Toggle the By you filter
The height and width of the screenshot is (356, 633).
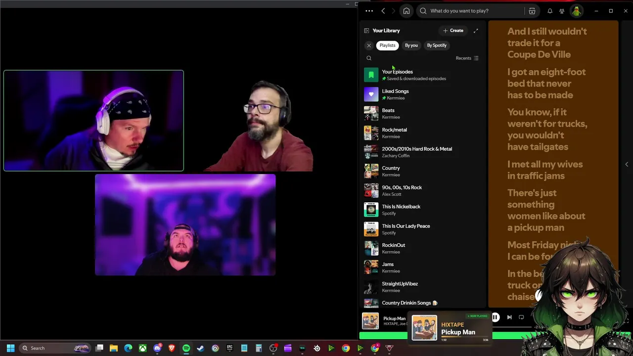tap(411, 45)
